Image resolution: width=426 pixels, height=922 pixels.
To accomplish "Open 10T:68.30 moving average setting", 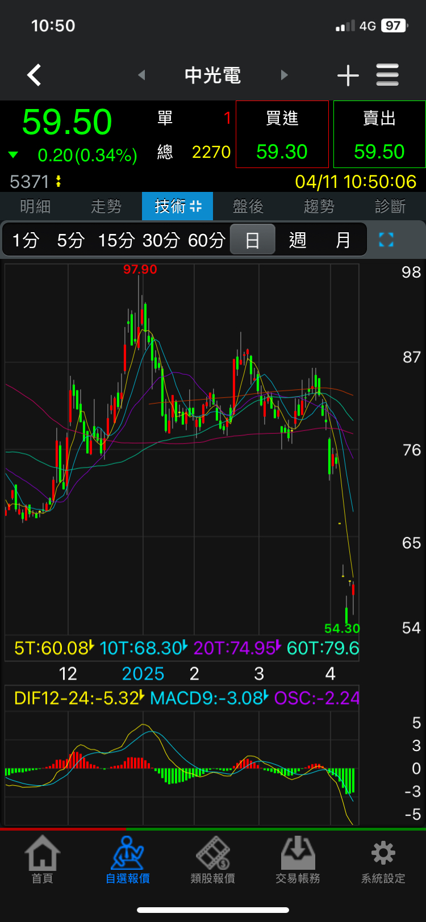I will 143,648.
